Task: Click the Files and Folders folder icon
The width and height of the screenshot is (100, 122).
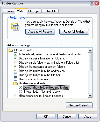Action: tap(11, 50)
